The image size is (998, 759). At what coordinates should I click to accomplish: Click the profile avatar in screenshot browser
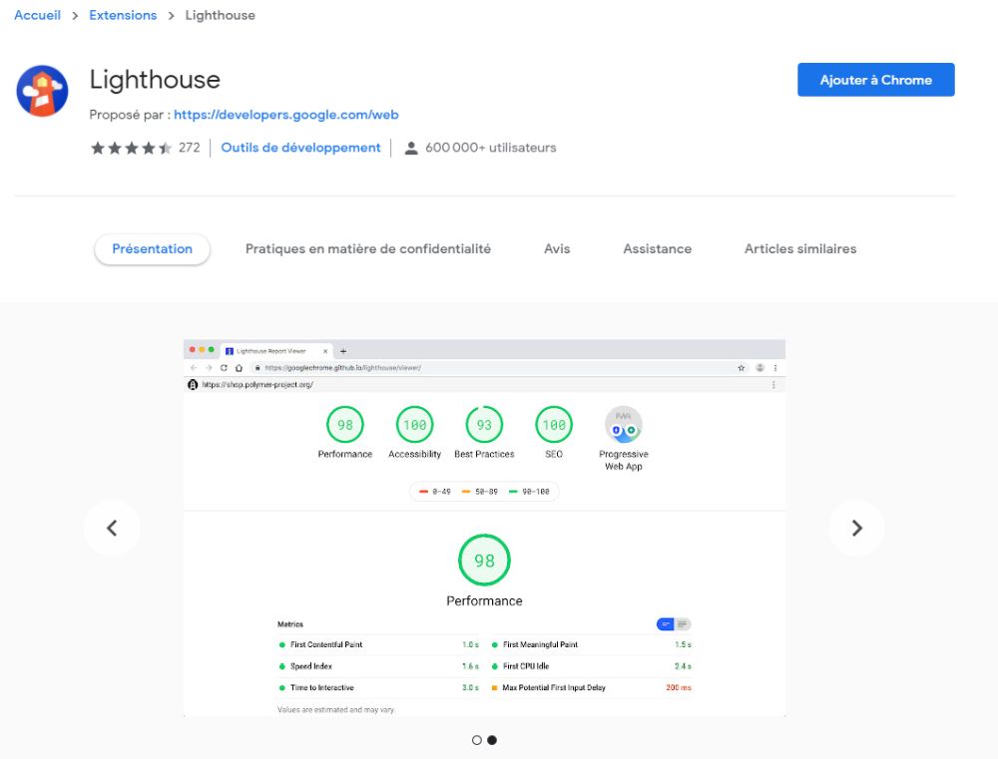[759, 368]
